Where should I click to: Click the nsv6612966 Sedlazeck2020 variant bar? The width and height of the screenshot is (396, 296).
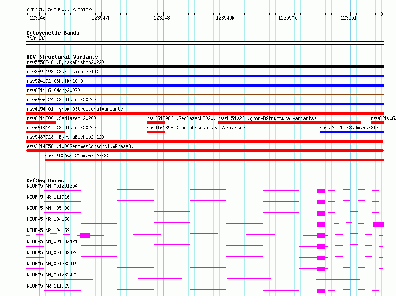pyautogui.click(x=156, y=123)
